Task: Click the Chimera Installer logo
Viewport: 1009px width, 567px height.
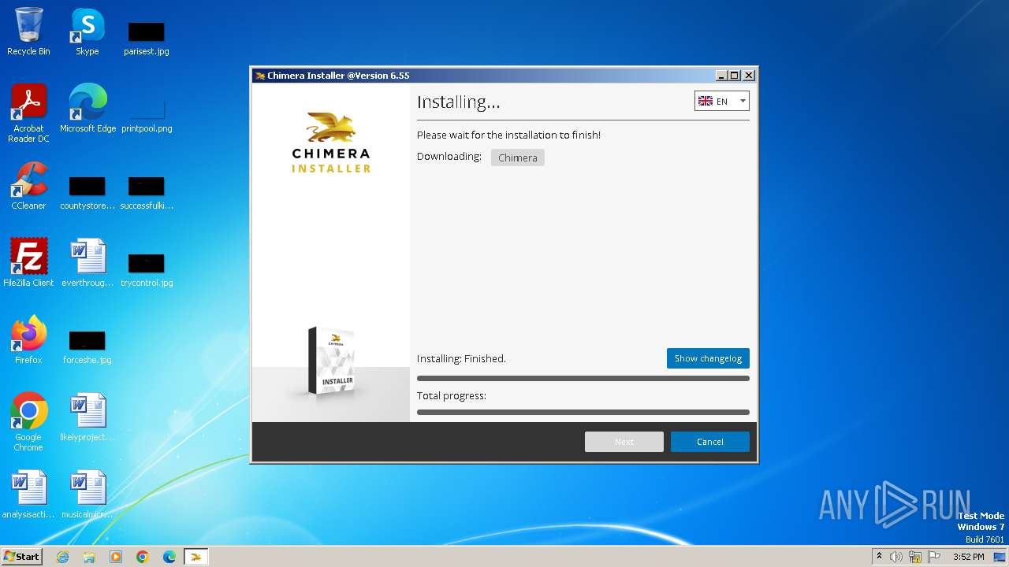Action: pos(331,143)
